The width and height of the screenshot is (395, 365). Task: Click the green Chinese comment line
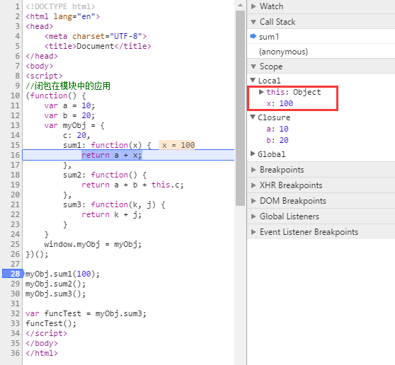coord(68,86)
